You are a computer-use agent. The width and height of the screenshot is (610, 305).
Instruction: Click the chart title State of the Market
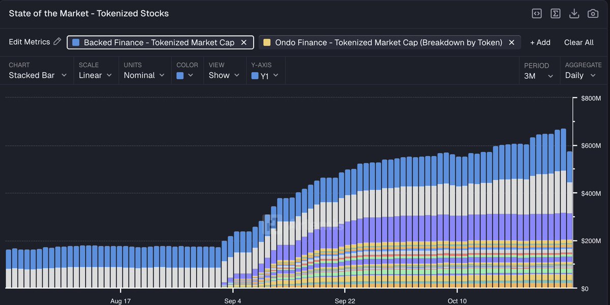88,14
